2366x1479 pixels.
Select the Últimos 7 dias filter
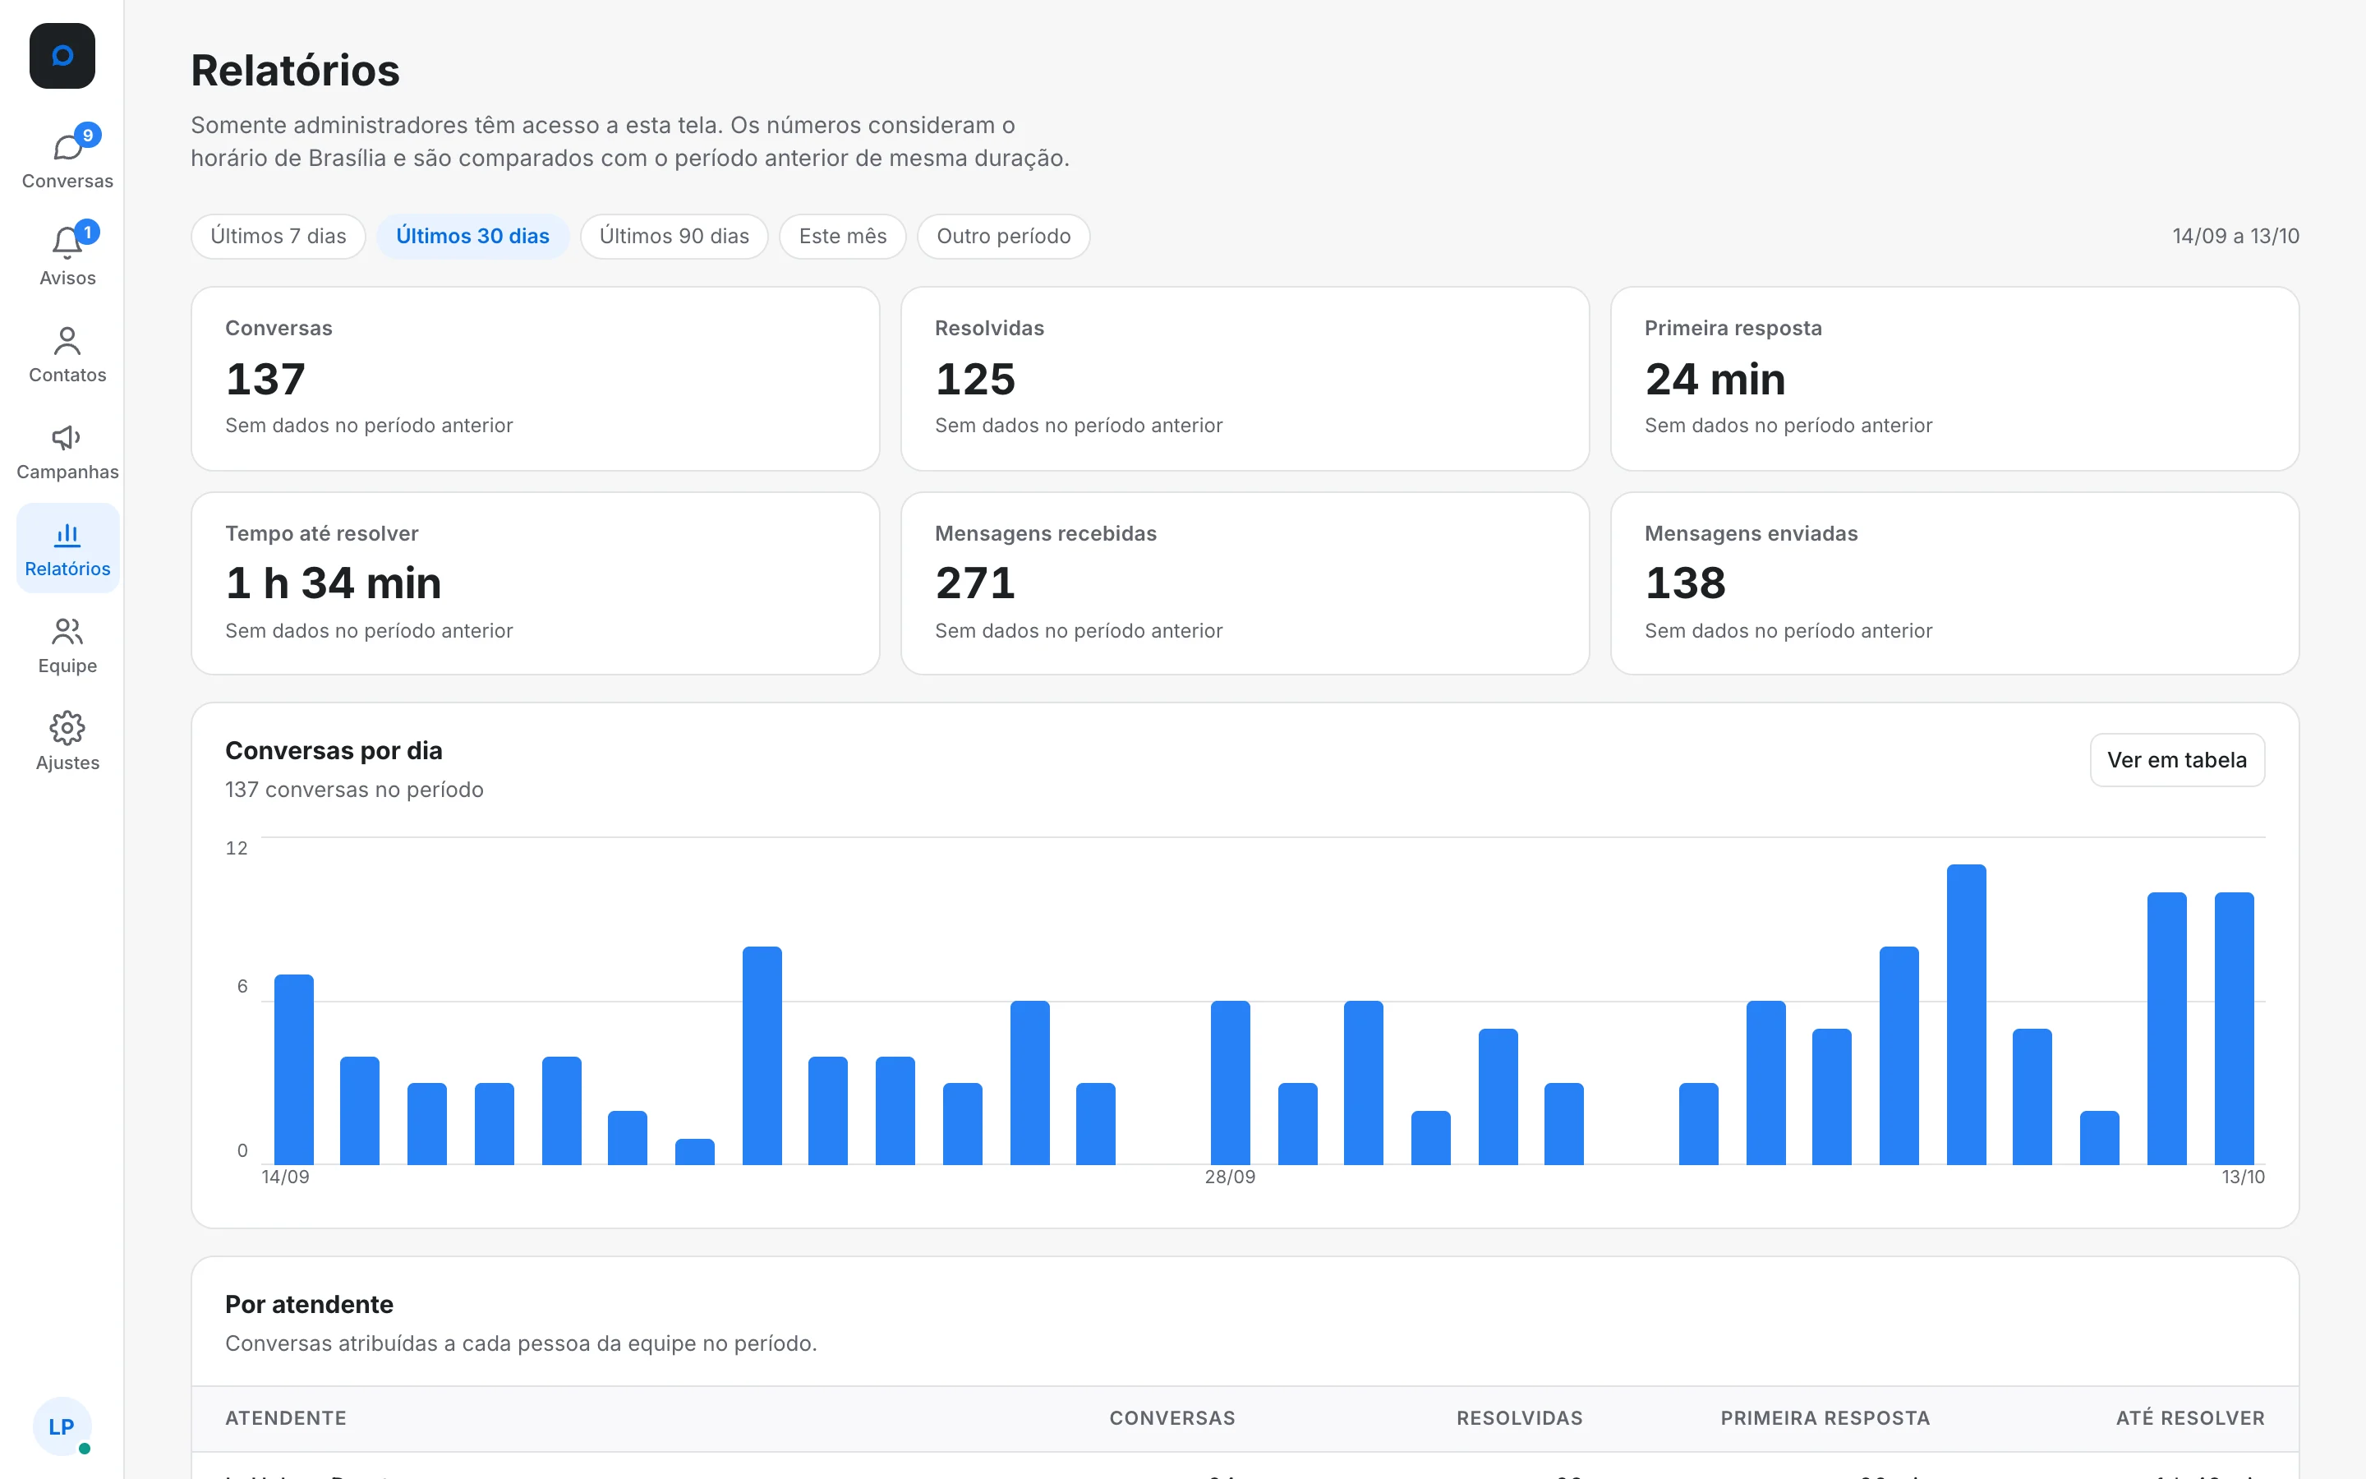(x=278, y=237)
